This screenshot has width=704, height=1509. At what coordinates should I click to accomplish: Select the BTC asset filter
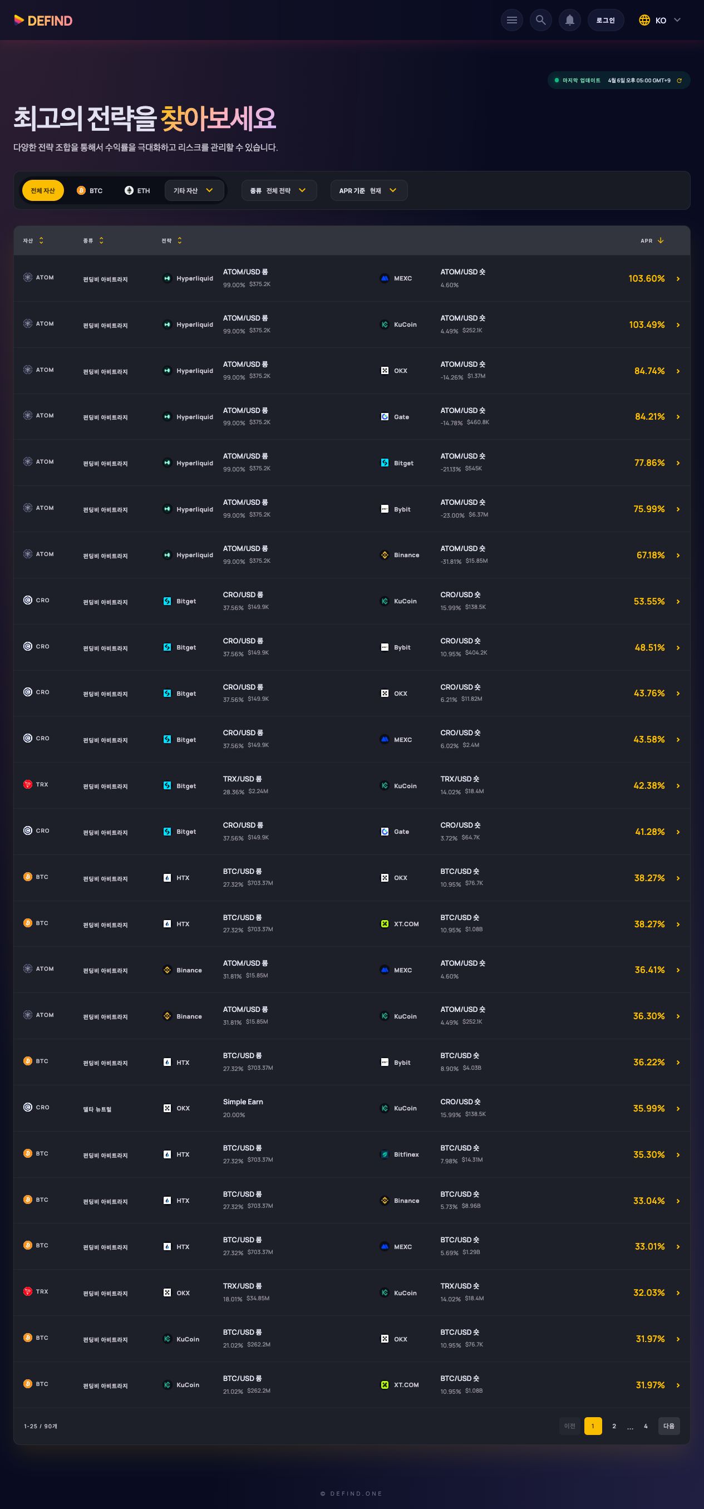90,190
